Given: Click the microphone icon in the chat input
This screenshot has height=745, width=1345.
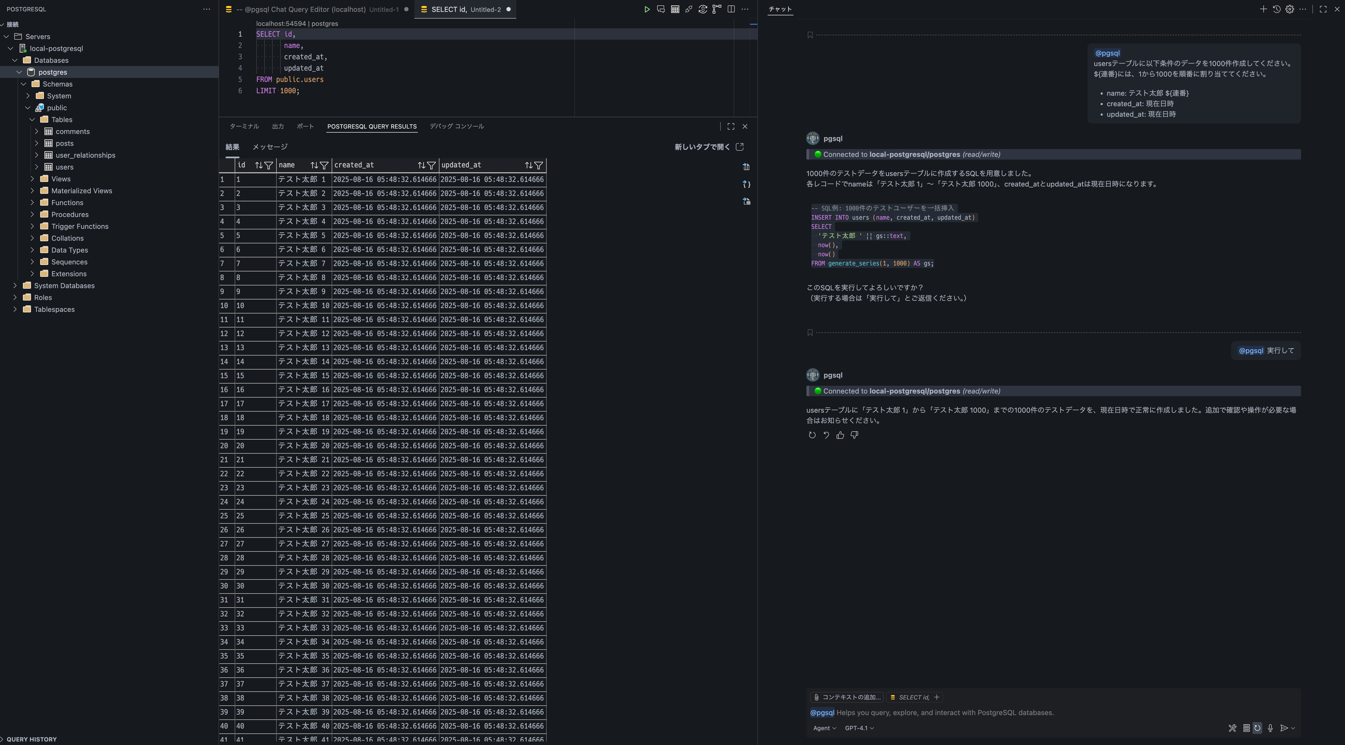Looking at the screenshot, I should coord(1271,728).
